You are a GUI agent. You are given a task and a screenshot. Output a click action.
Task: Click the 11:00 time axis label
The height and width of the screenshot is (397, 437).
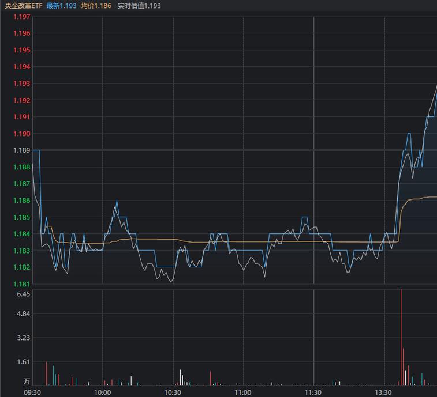(243, 392)
